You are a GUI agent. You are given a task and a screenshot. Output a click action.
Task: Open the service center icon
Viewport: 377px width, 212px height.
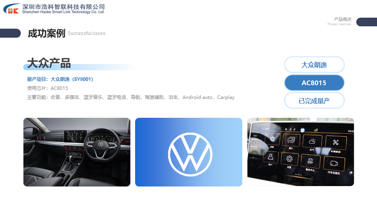[x=310, y=161]
